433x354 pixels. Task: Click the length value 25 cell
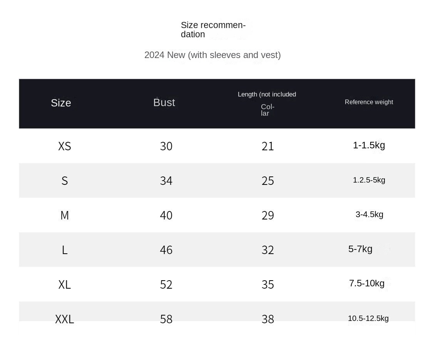[x=267, y=181]
